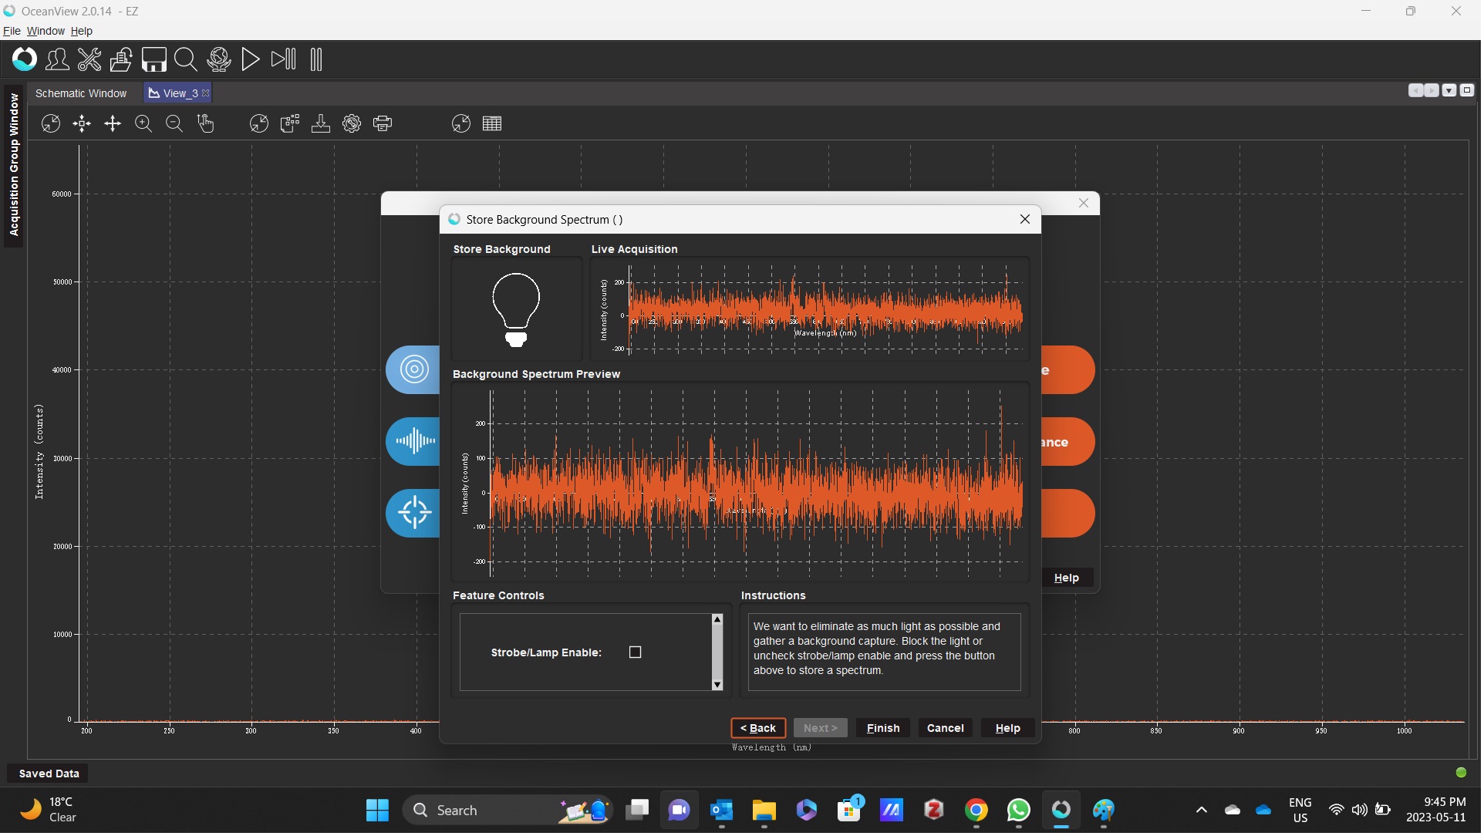Click the play acquisition button

[251, 59]
